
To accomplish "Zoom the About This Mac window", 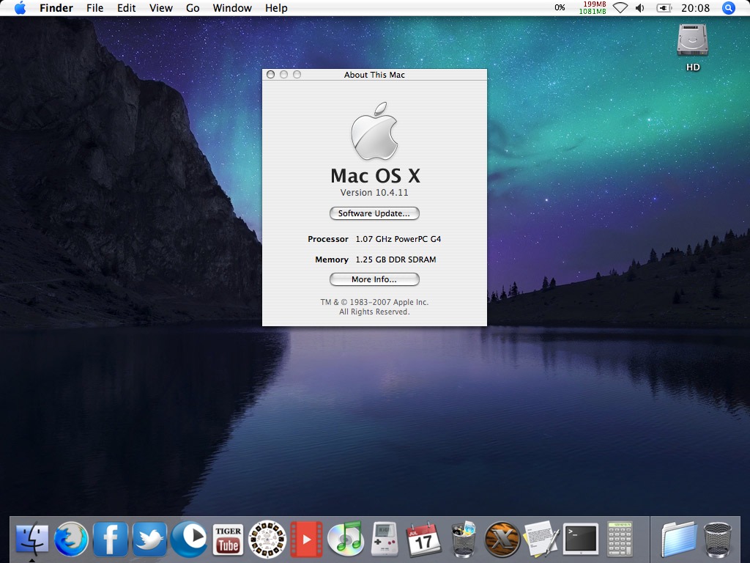I will [297, 75].
